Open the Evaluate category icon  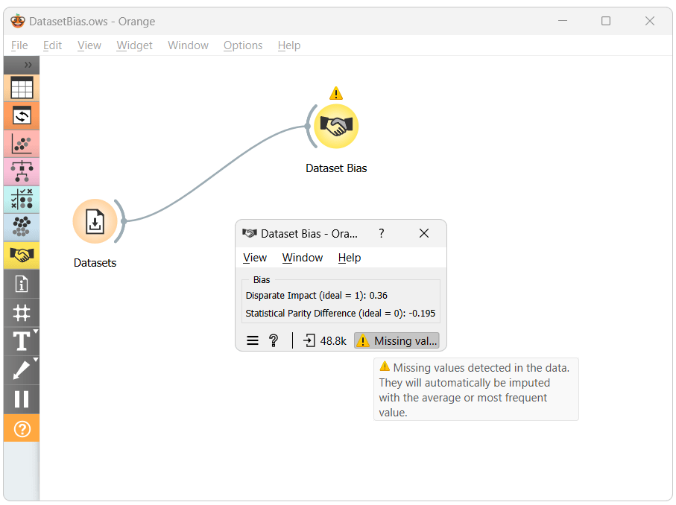[22, 200]
